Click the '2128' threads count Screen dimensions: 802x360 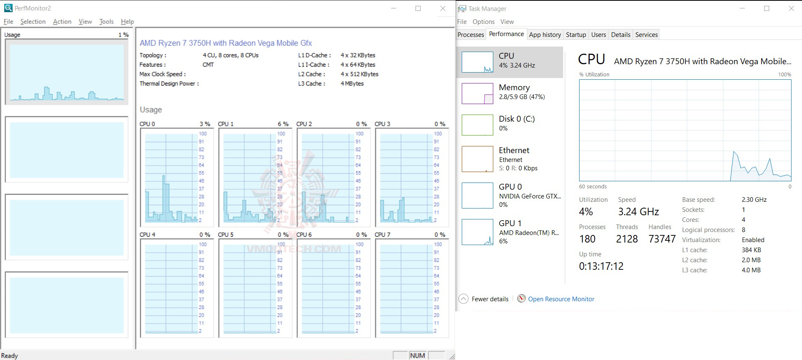(x=627, y=239)
